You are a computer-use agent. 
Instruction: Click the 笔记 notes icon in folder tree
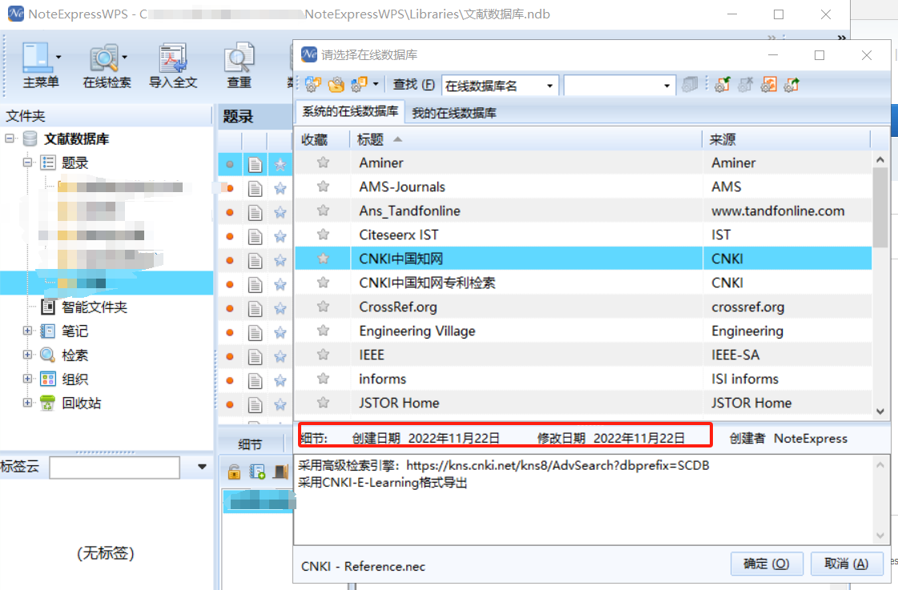[x=48, y=331]
